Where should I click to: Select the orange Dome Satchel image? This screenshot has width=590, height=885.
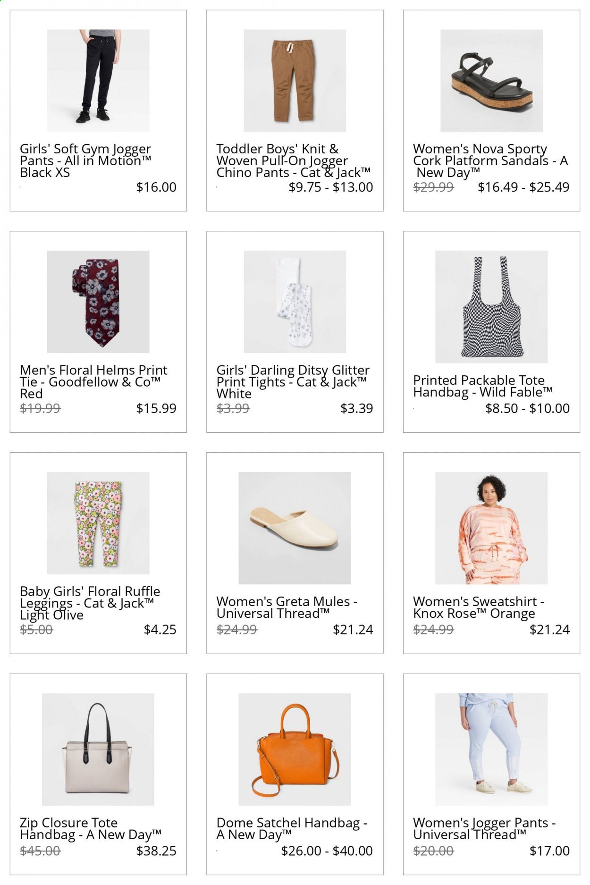[x=295, y=749]
